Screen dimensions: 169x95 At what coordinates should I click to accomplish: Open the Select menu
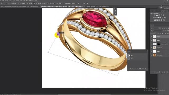[17, 1]
